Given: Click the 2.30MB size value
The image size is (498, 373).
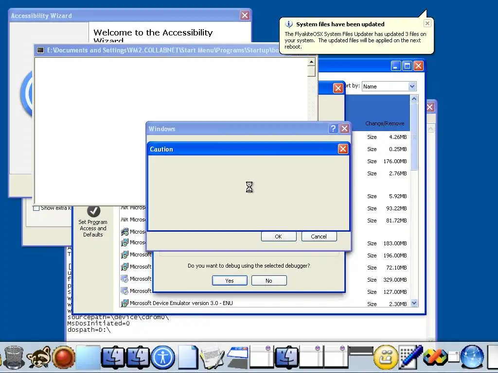Looking at the screenshot, I should coord(398,304).
